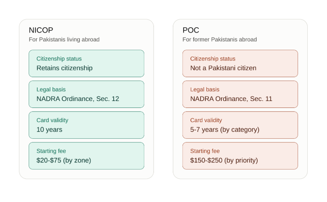Select 'For former Pakistanis abroad' subtitle

[x=219, y=40]
